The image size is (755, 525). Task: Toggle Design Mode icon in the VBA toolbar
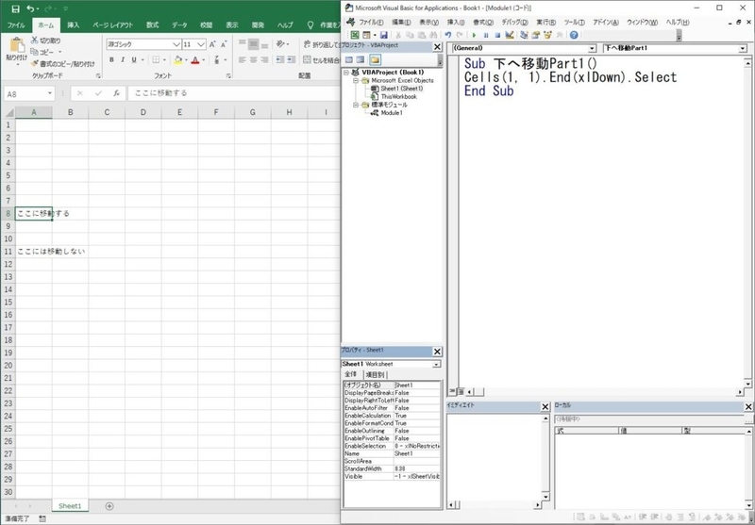click(x=510, y=35)
